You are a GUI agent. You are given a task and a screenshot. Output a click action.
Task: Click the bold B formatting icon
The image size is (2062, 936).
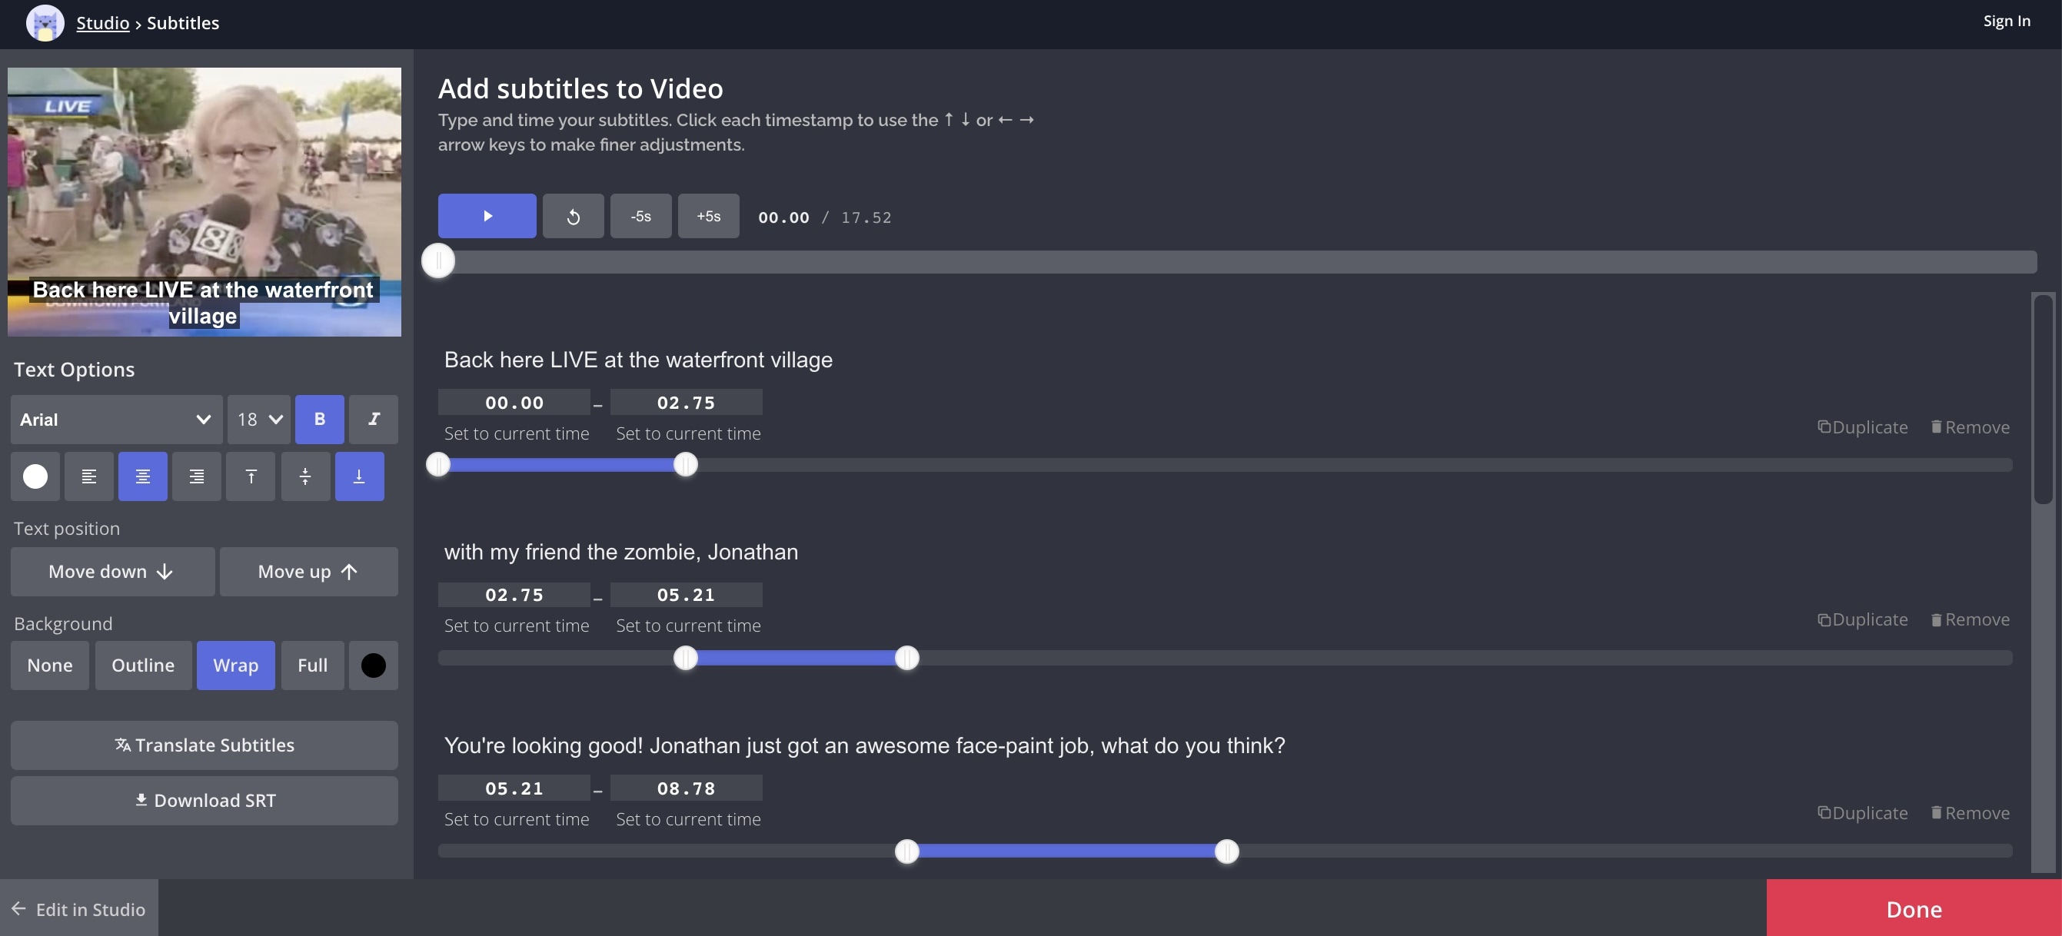(x=320, y=418)
